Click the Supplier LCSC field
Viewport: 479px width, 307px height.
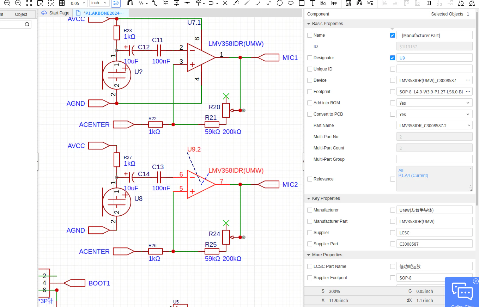(x=435, y=233)
